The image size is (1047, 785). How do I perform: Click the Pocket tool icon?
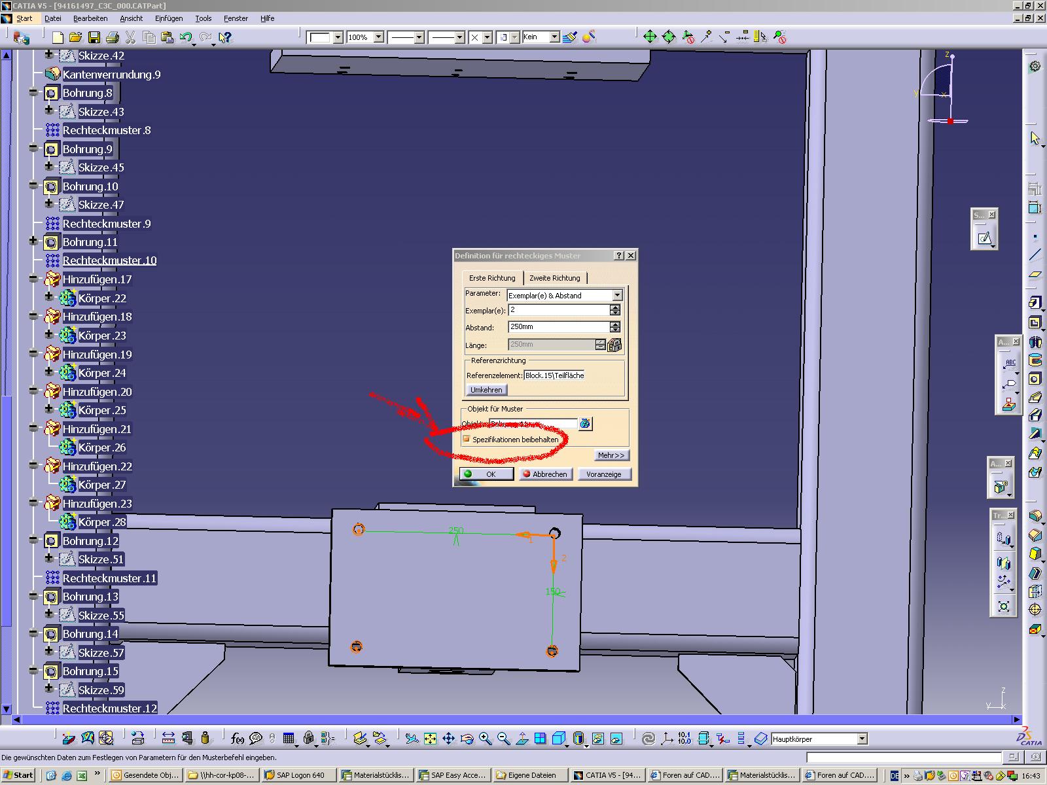[x=1035, y=322]
